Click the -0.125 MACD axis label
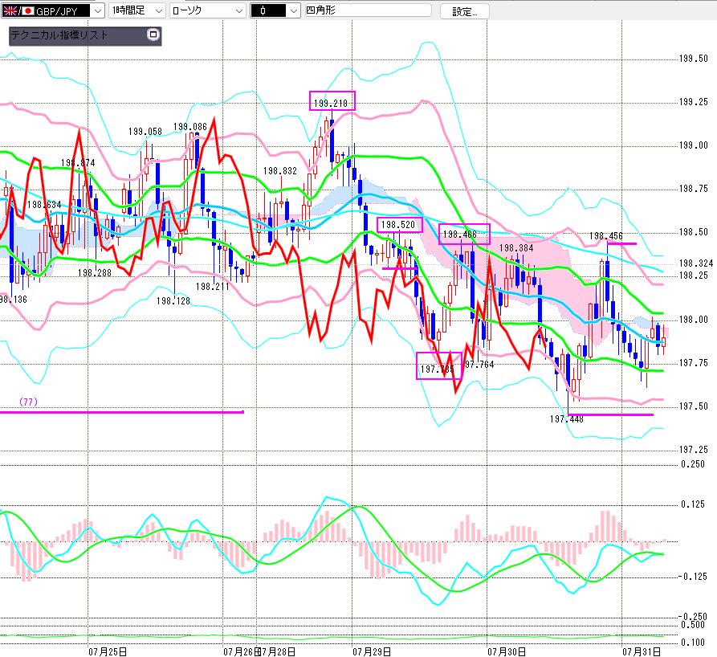The image size is (717, 657). (691, 577)
